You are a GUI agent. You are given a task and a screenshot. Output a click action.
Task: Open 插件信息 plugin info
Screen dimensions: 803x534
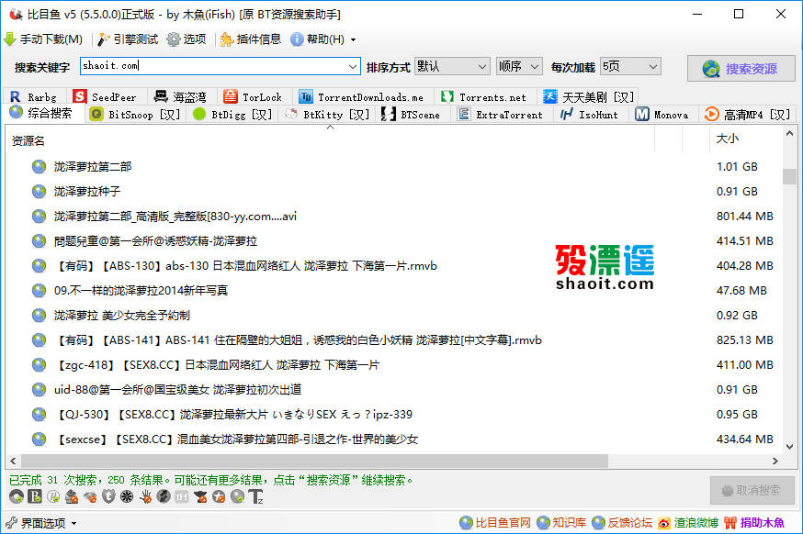251,39
